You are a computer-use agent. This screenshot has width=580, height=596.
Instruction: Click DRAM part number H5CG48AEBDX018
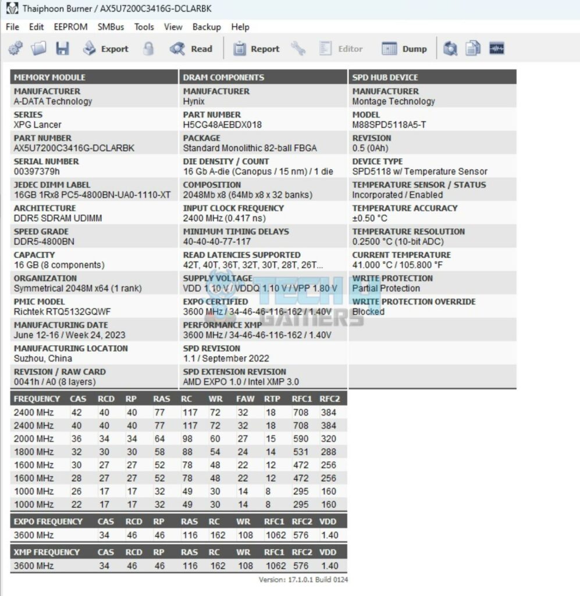pos(222,125)
